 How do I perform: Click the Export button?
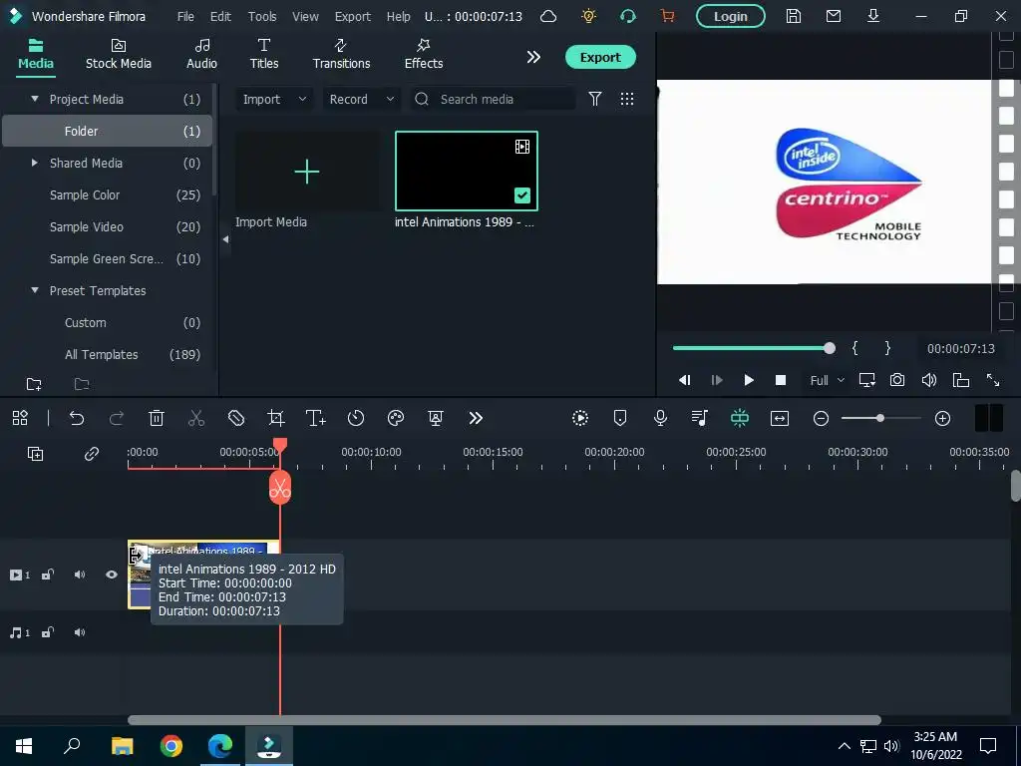click(600, 57)
